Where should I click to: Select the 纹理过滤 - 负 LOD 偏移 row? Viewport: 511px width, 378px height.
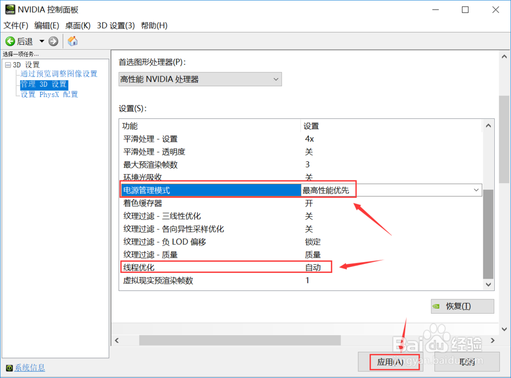300,242
